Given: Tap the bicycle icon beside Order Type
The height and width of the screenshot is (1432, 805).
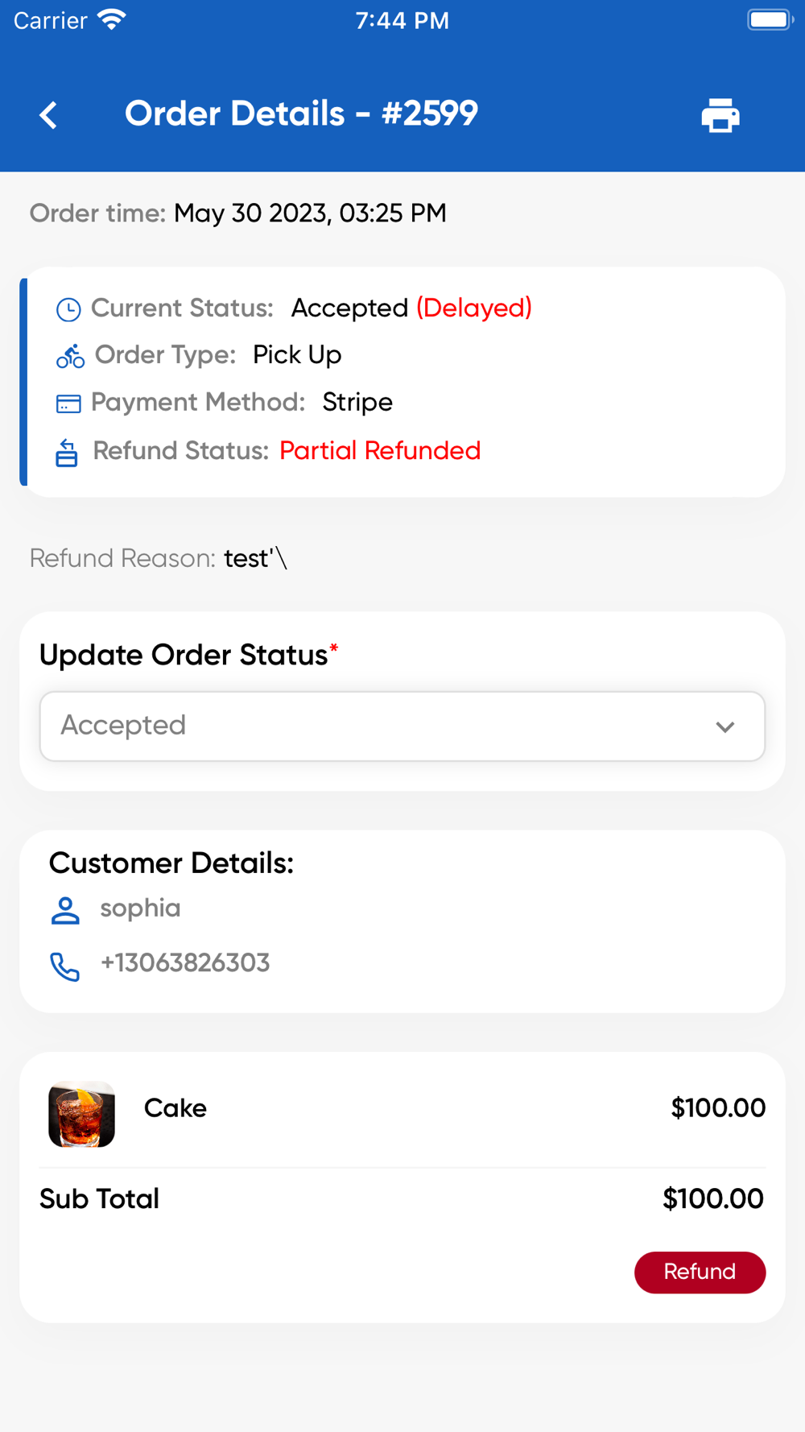Looking at the screenshot, I should [x=70, y=356].
